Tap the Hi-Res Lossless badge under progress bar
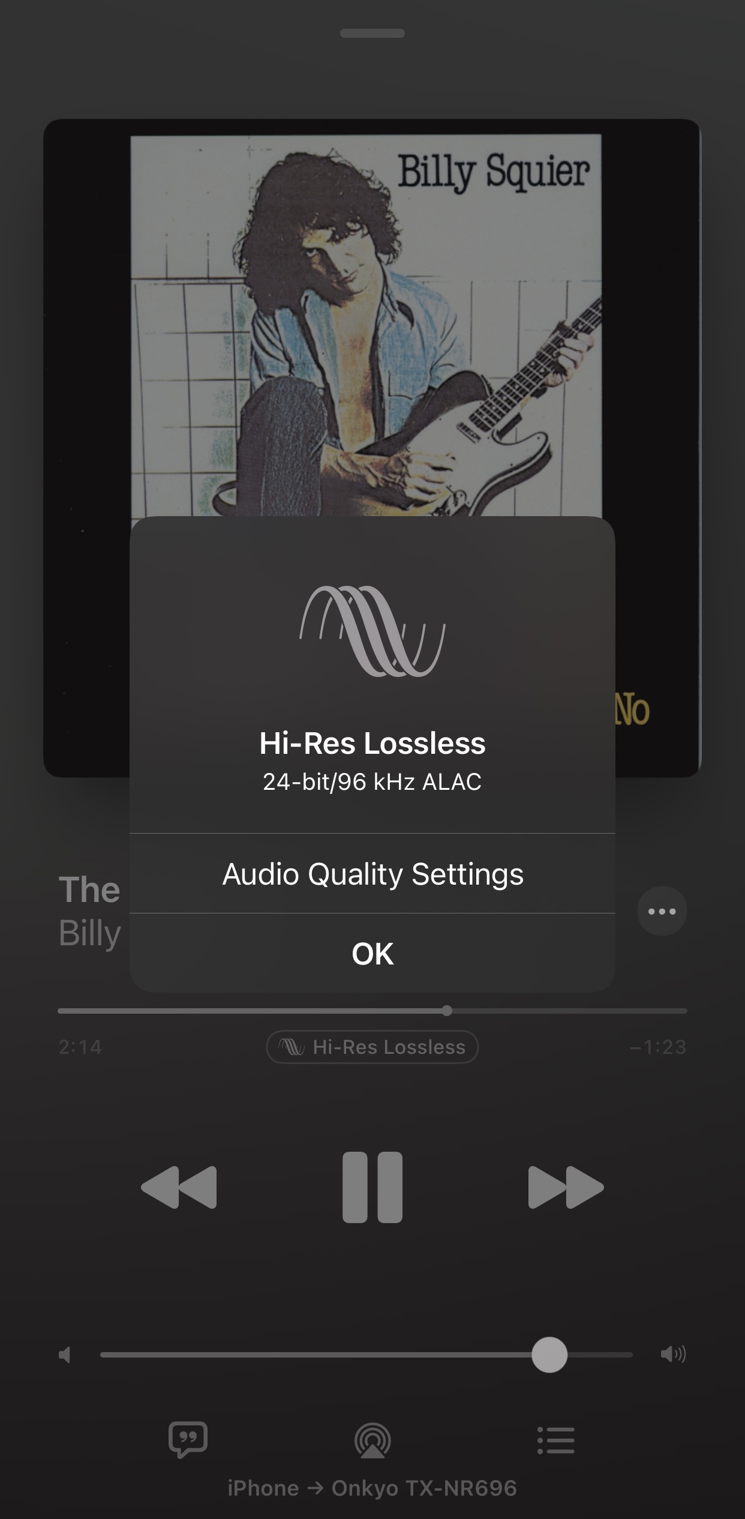This screenshot has width=745, height=1519. pos(372,1047)
